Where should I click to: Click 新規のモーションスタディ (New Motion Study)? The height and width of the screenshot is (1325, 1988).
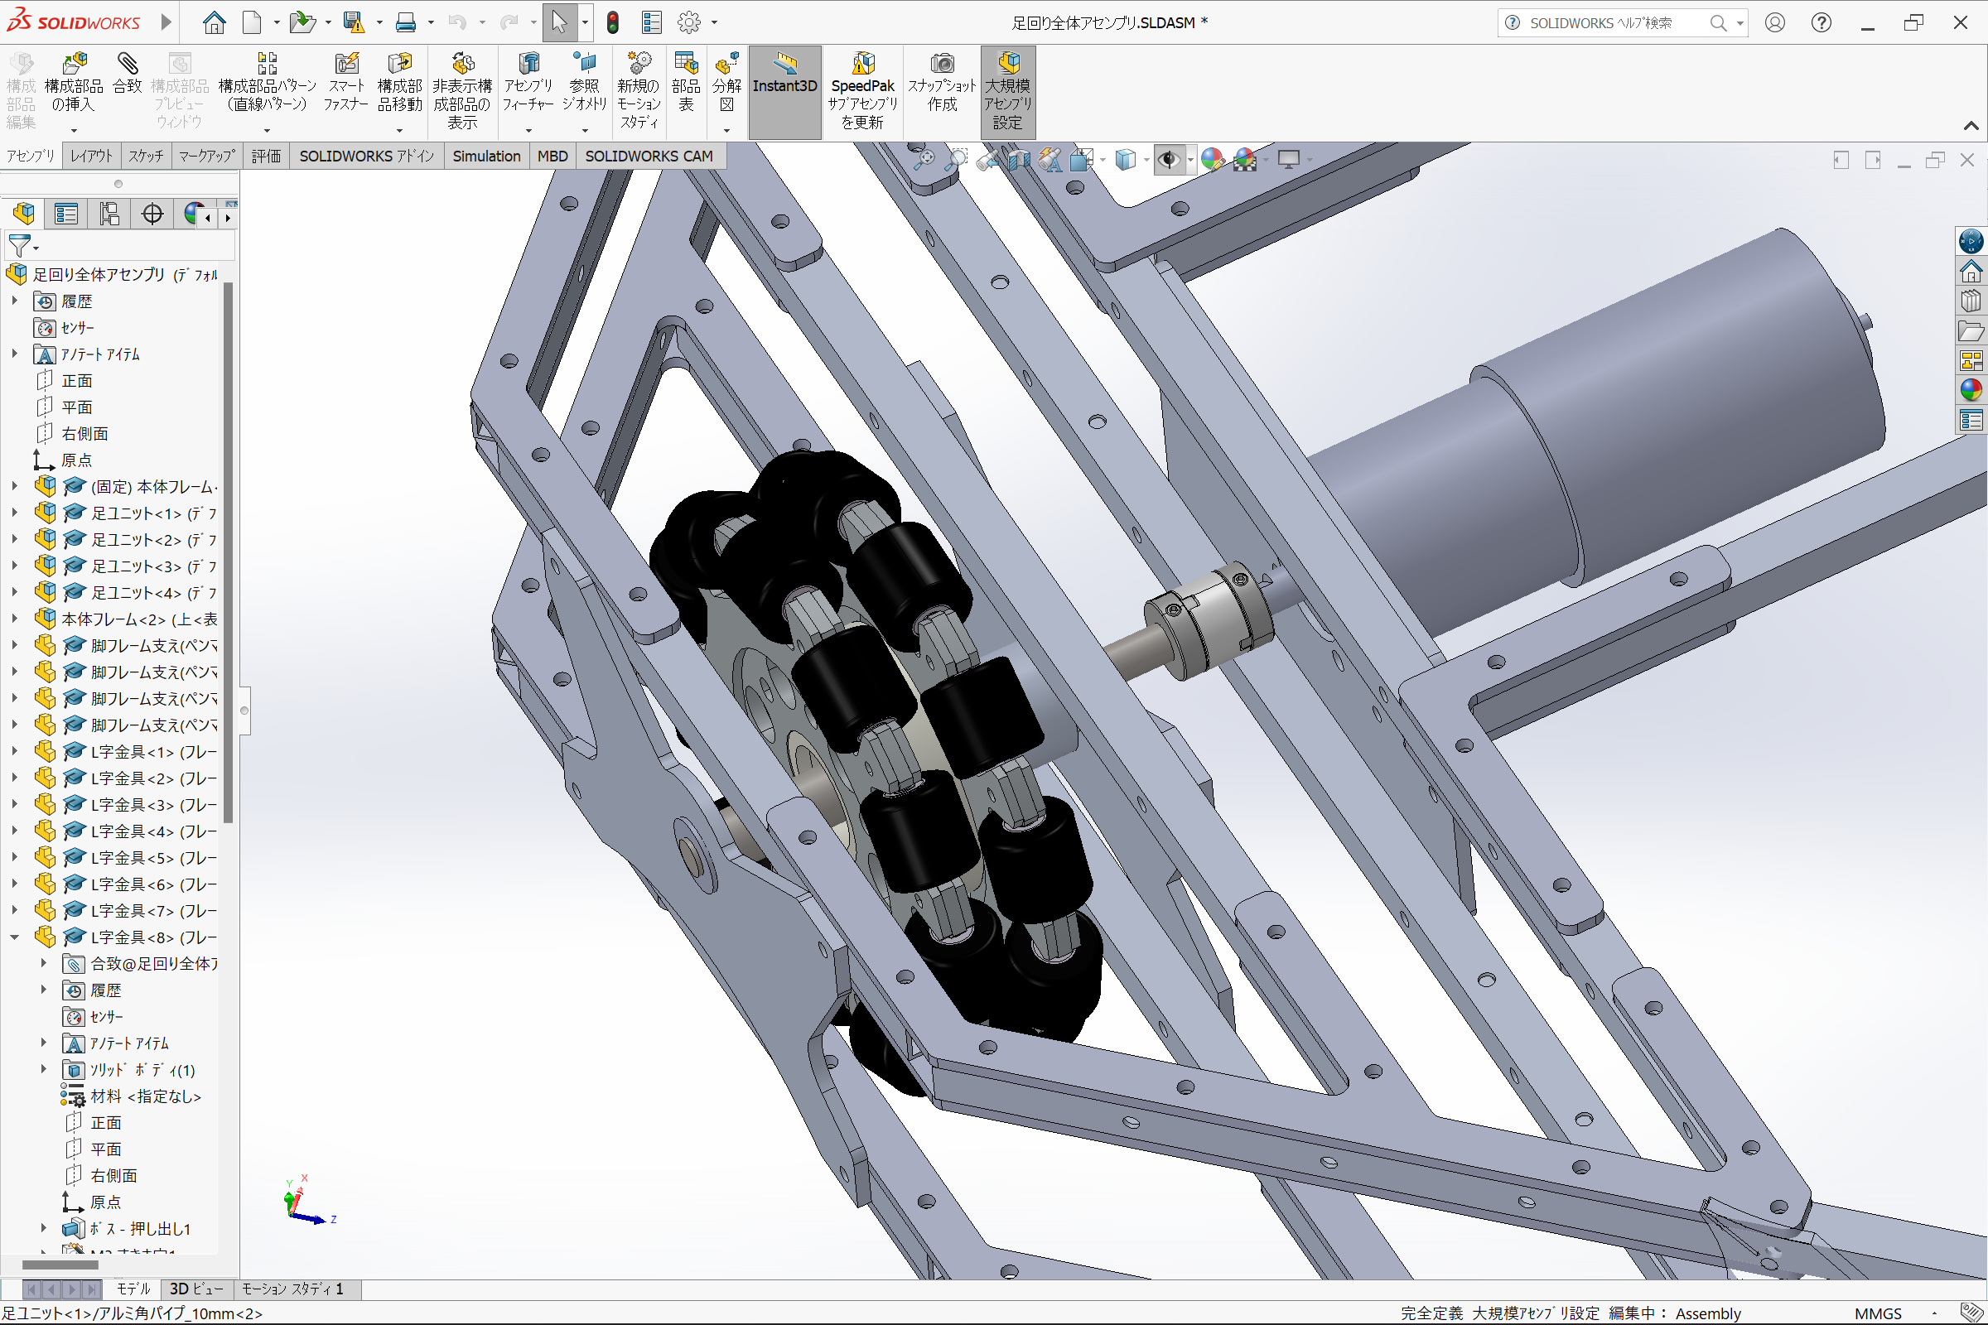click(x=639, y=91)
